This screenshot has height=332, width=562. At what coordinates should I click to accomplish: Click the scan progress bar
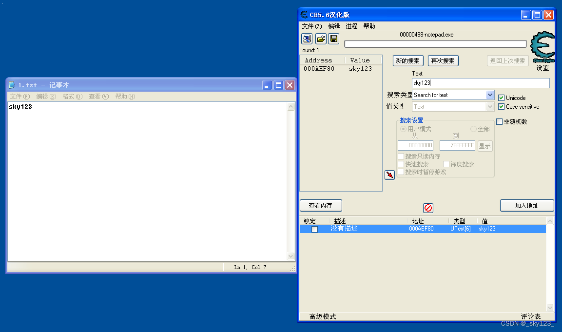point(435,44)
